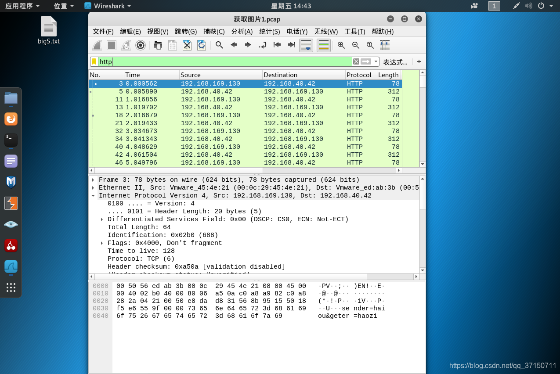The image size is (560, 374).
Task: Select packet number 42
Action: (245, 155)
